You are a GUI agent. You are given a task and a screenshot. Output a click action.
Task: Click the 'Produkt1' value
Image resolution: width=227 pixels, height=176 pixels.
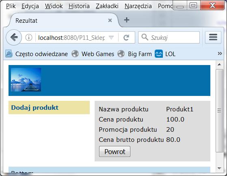[179, 109]
